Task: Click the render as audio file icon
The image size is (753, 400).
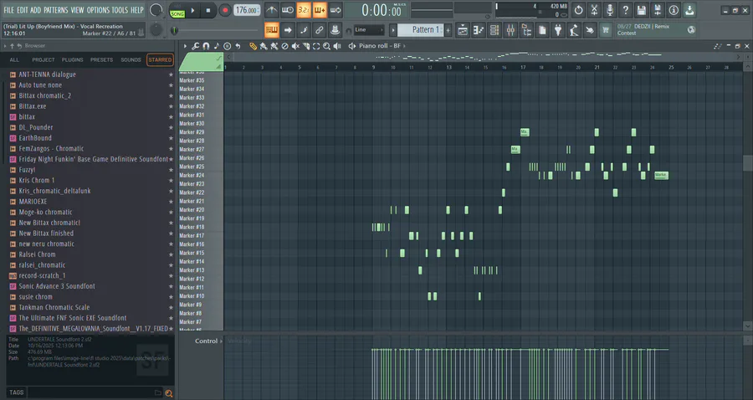Action: pos(658,10)
